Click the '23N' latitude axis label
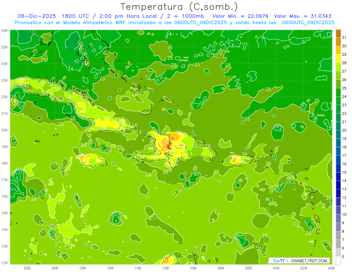The width and height of the screenshot is (352, 272). click(4, 80)
